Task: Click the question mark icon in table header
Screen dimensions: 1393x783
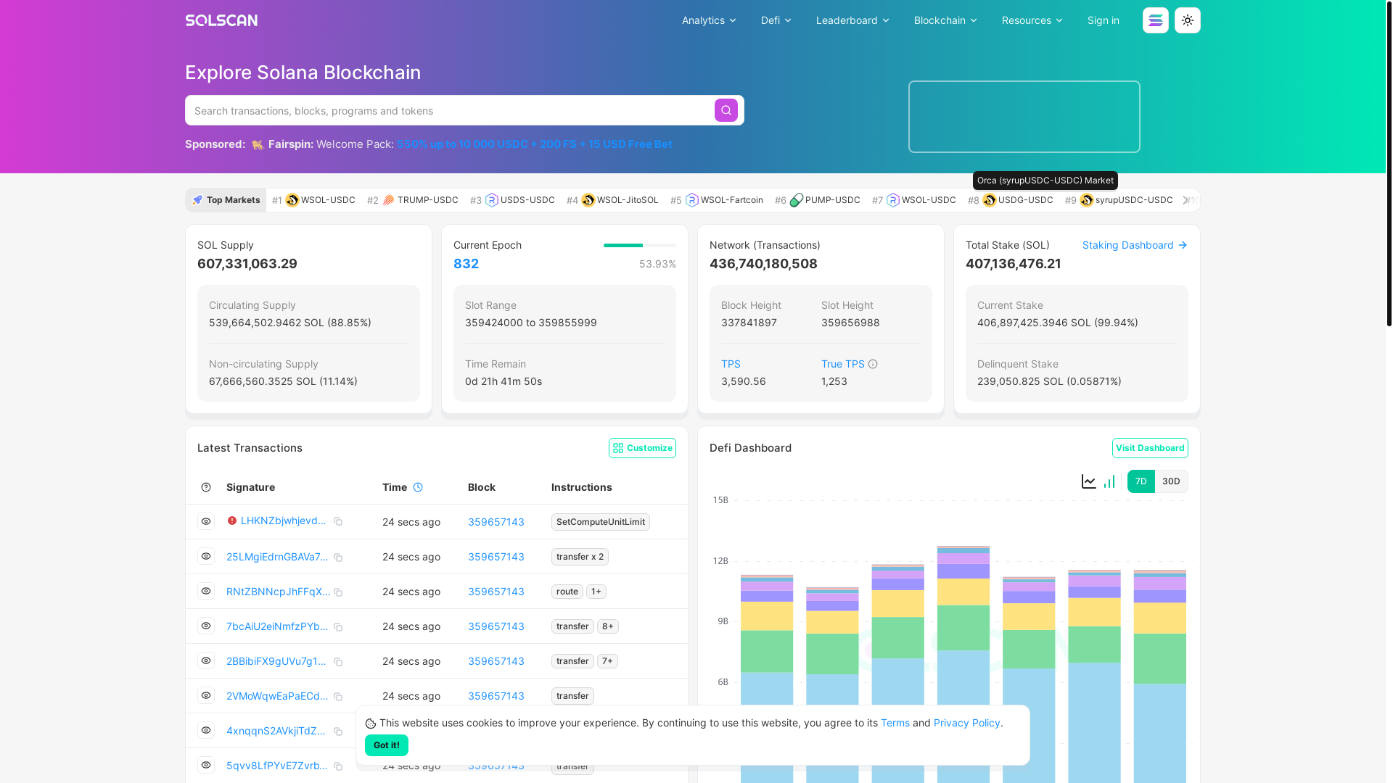Action: [x=206, y=487]
